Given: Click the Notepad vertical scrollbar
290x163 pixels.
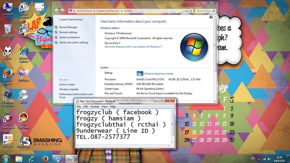Looking at the screenshot, I should click(173, 127).
